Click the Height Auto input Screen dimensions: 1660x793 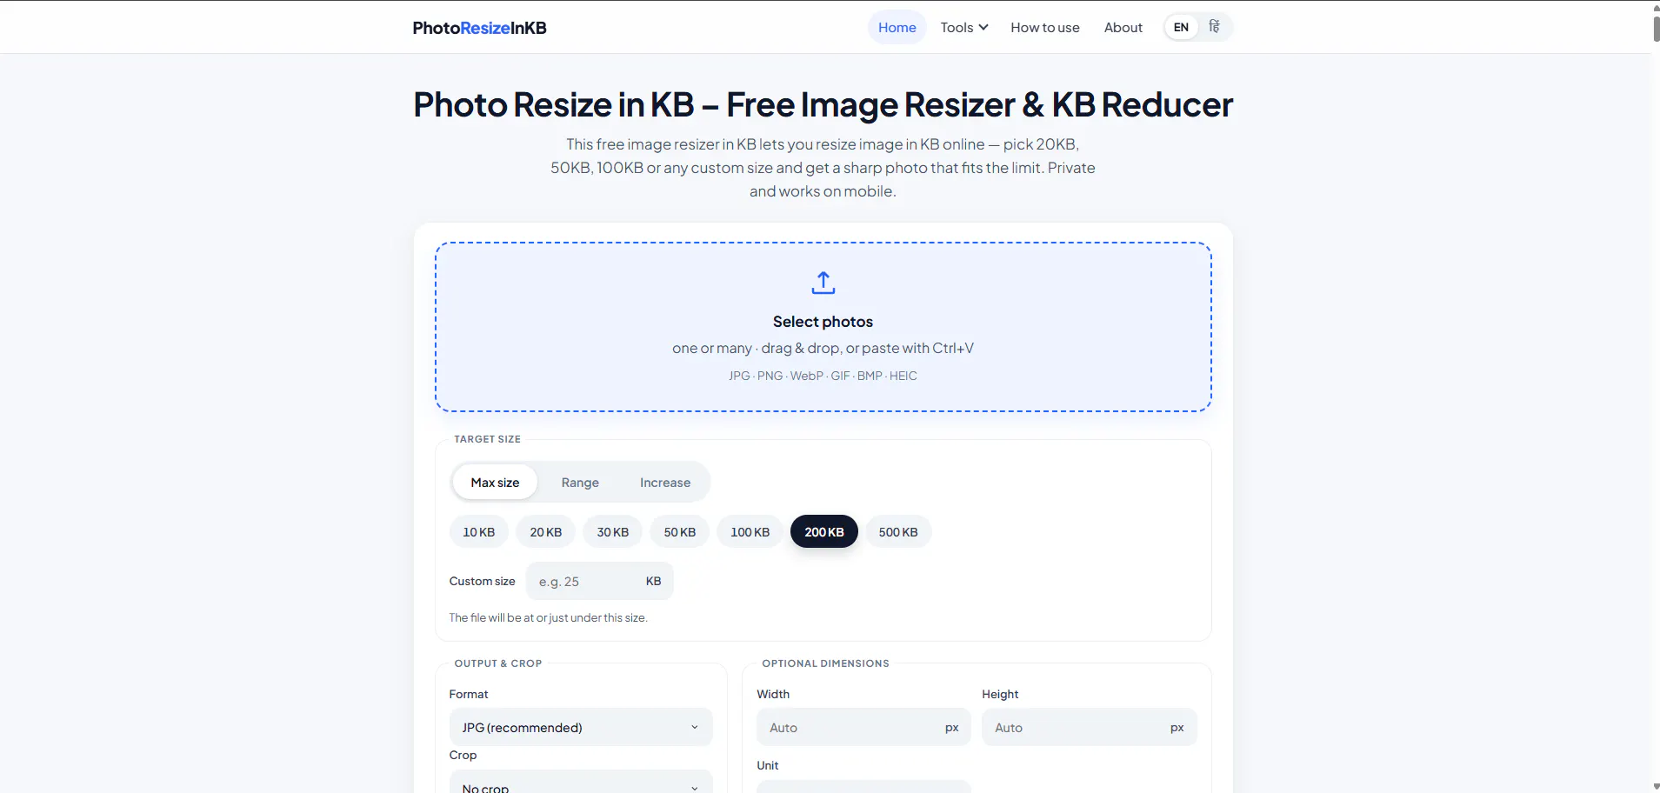point(1090,727)
